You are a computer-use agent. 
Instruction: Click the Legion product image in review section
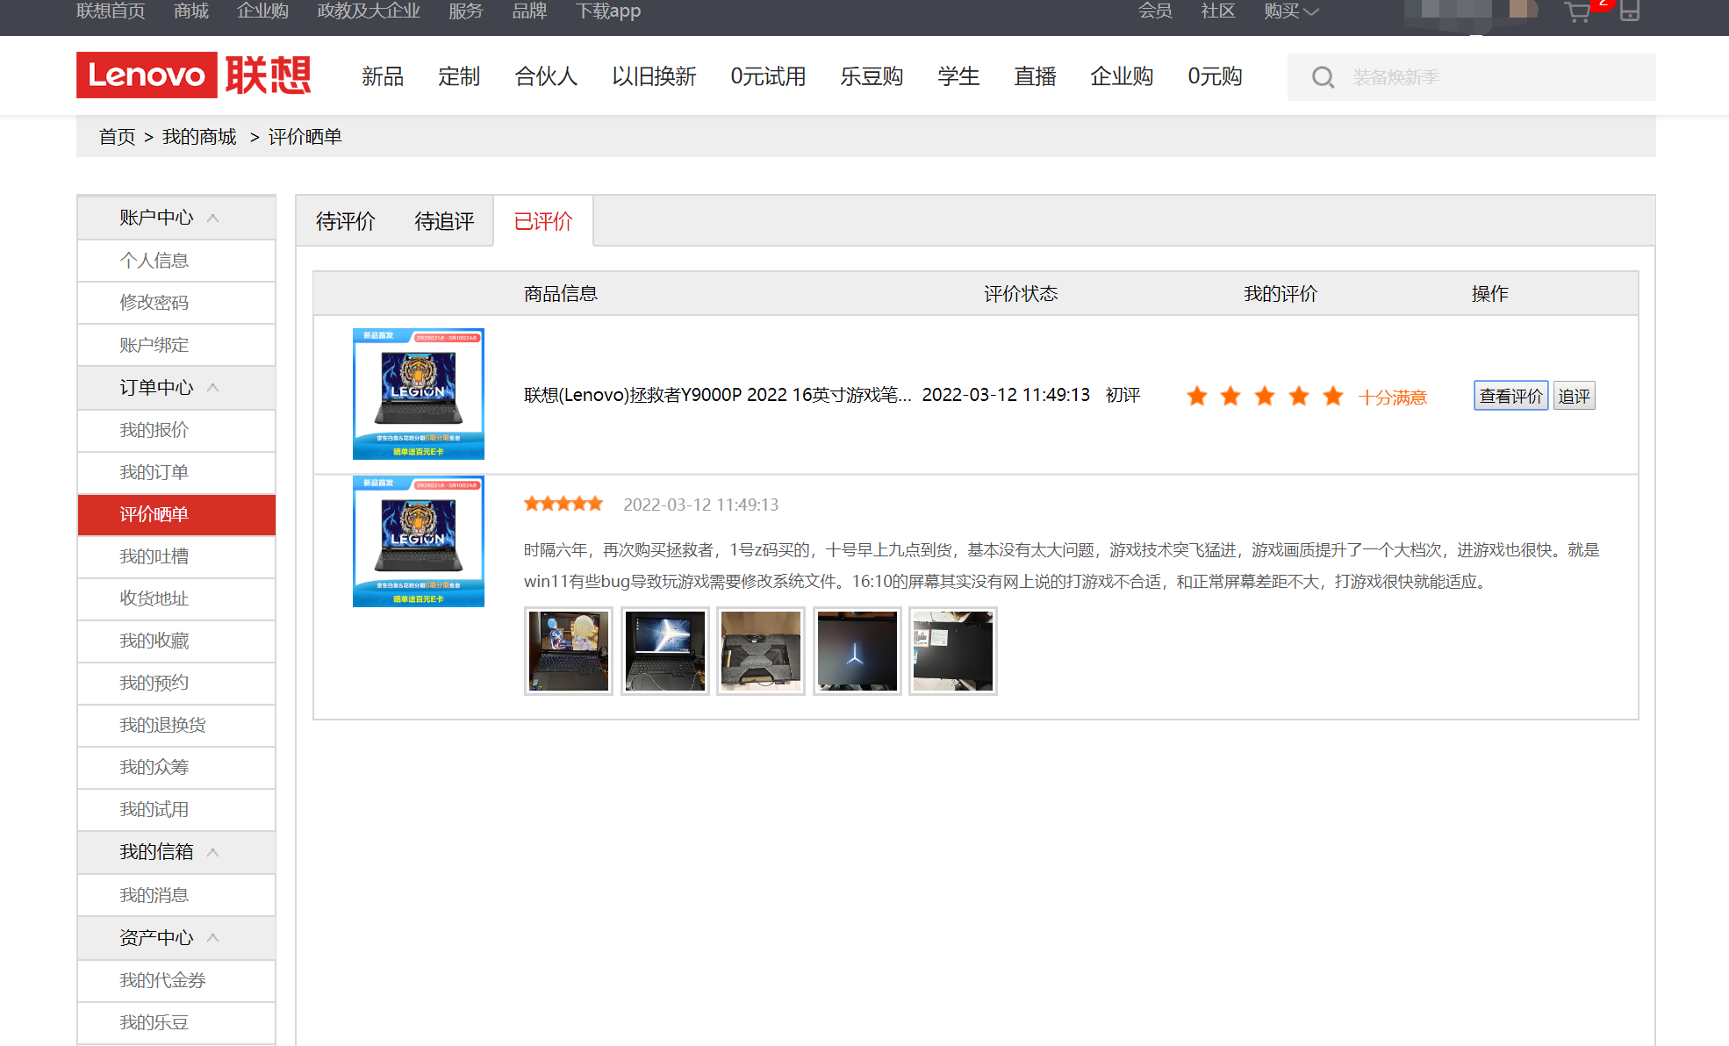pyautogui.click(x=419, y=541)
